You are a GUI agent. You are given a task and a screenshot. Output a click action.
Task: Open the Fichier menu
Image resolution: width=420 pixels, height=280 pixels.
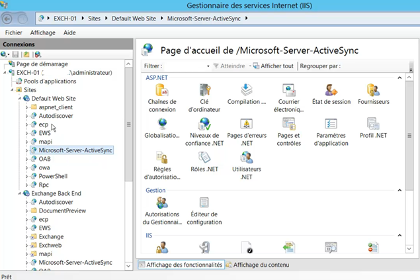[13, 32]
